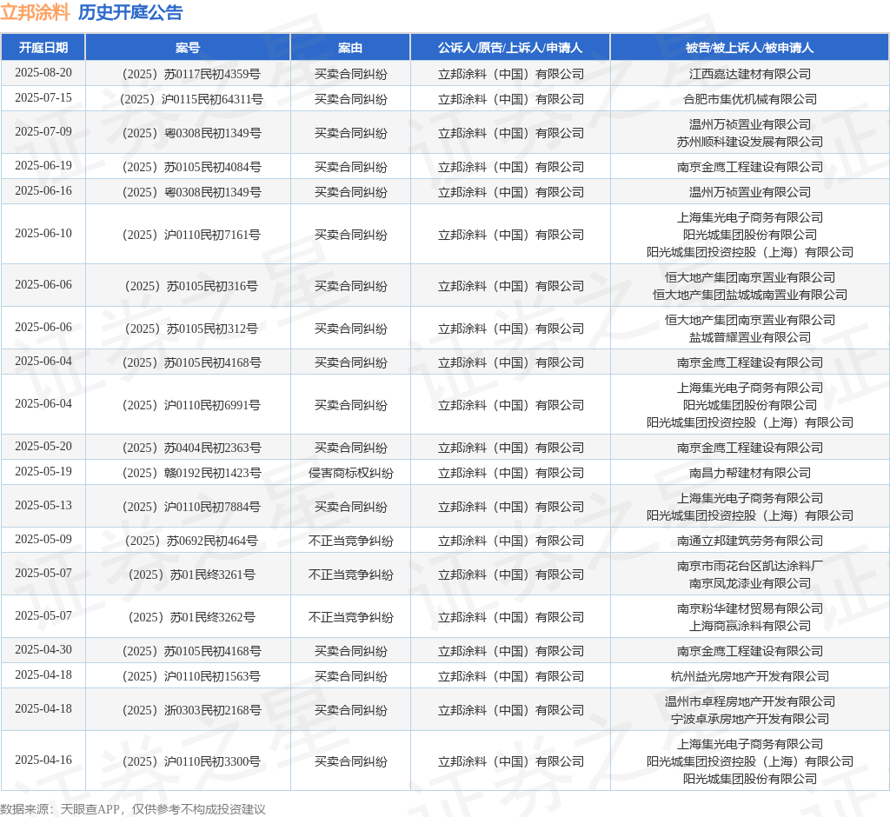Click case number 沪0110民初1563号
Screen dimensions: 890x817
tap(191, 677)
